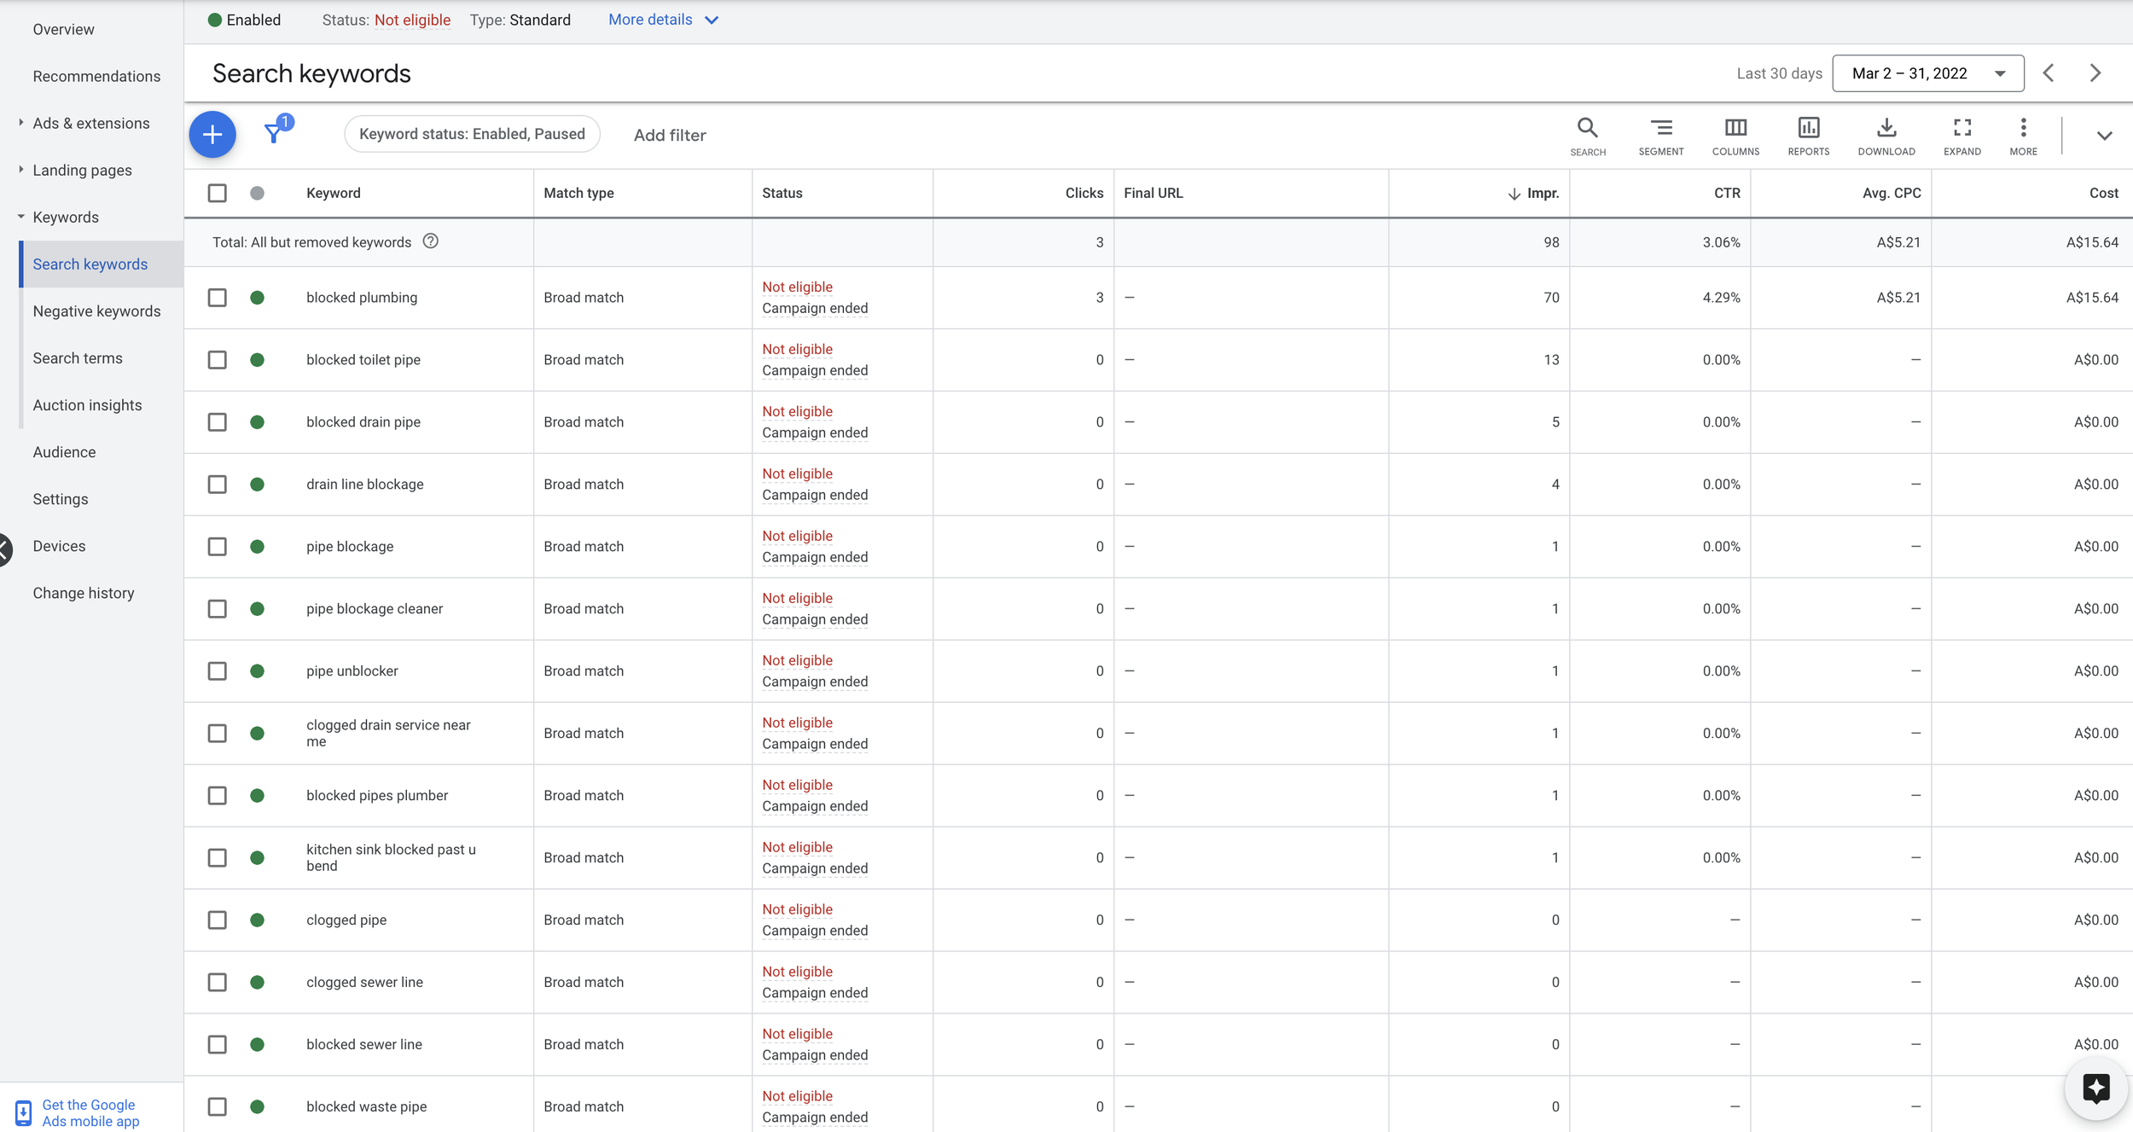Click the Expand fullscreen icon
The width and height of the screenshot is (2133, 1132).
(x=1962, y=136)
